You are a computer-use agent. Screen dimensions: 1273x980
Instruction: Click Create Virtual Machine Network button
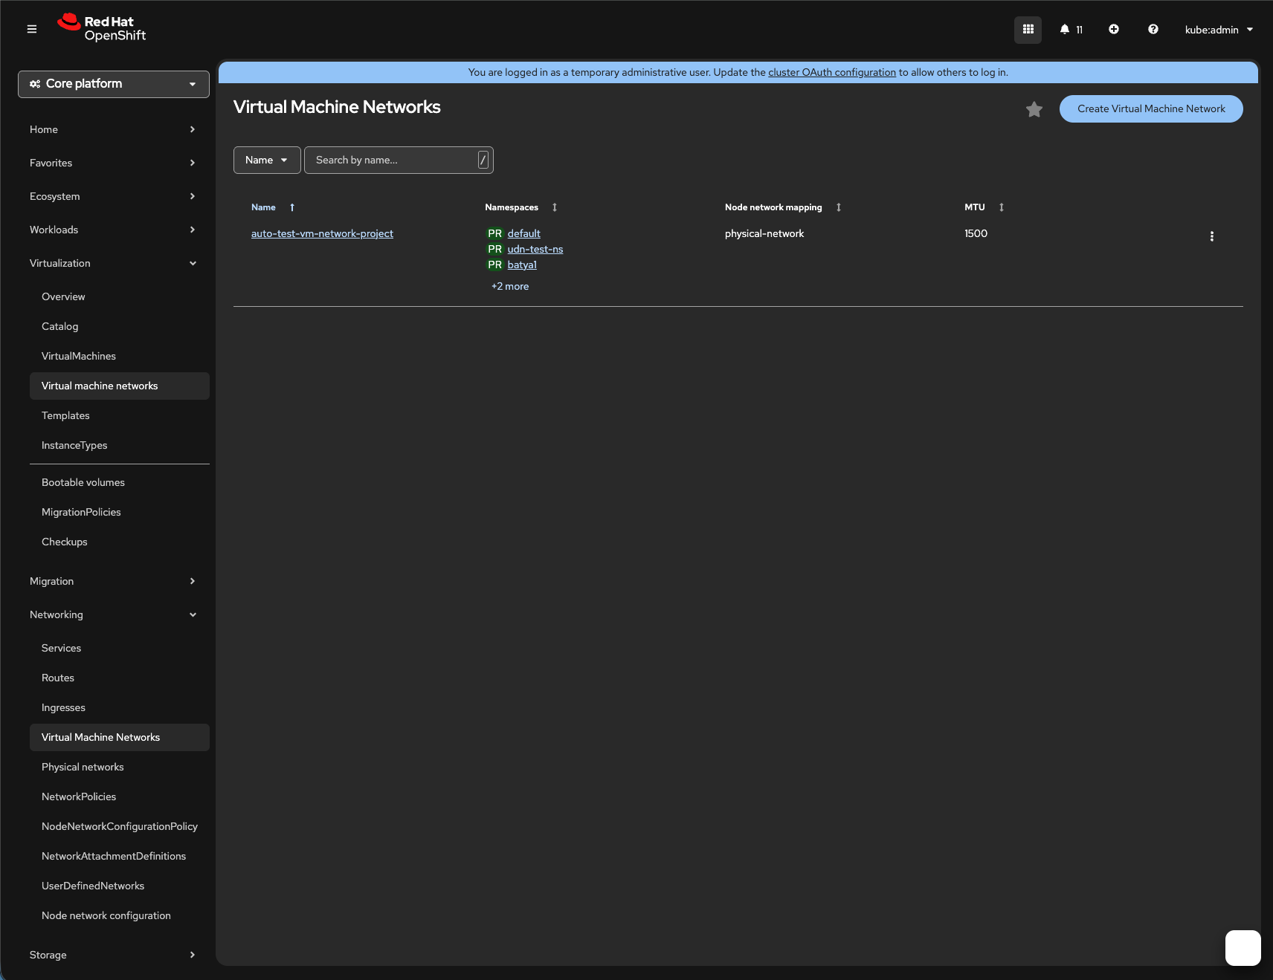click(x=1150, y=109)
